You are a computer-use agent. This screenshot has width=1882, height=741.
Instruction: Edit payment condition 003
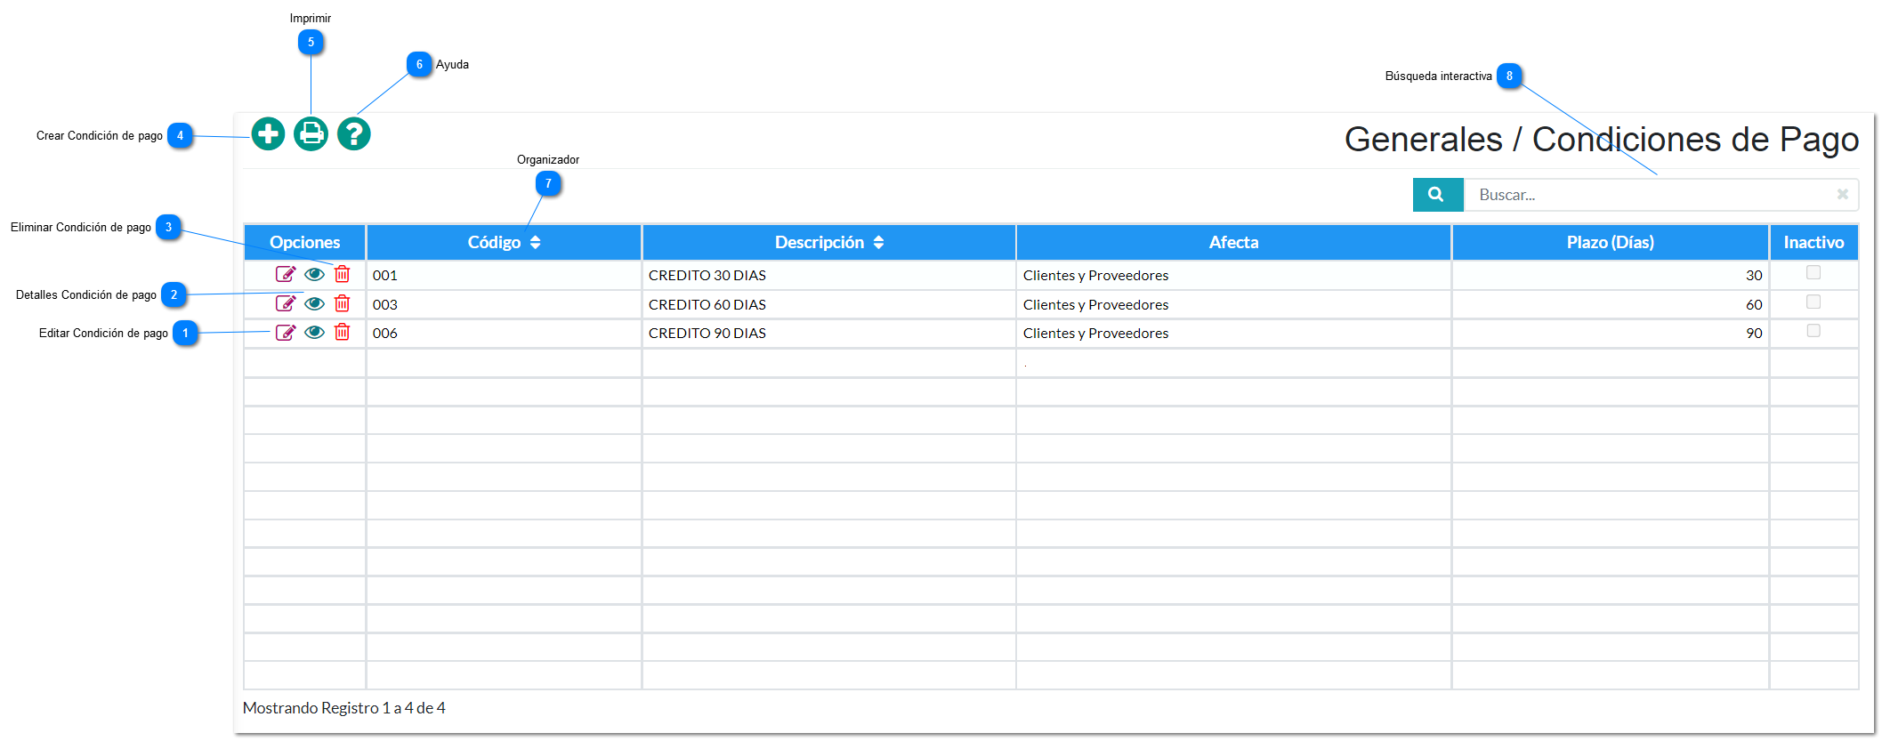coord(285,304)
